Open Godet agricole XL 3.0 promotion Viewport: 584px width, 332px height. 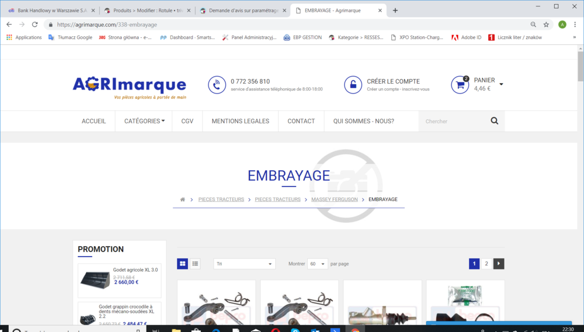(x=135, y=270)
